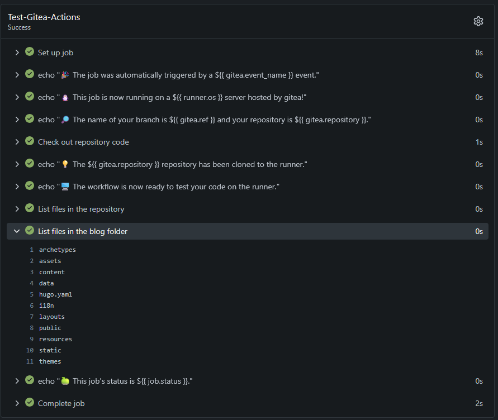Expand the Check out repository code chevron

click(17, 142)
